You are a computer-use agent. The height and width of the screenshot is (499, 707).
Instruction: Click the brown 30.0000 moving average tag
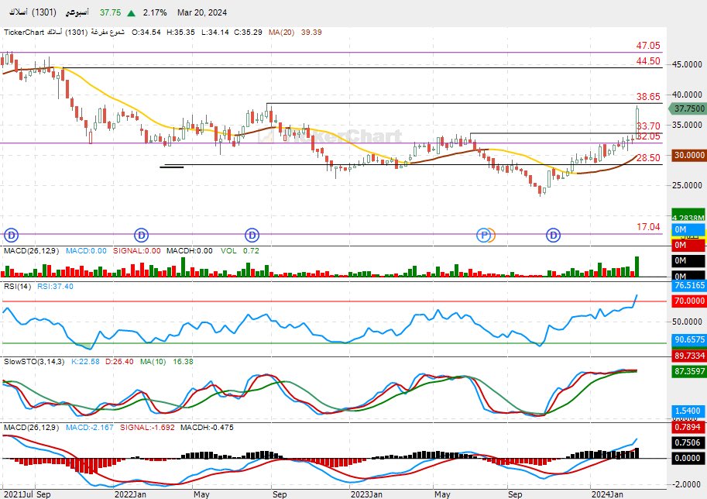689,155
